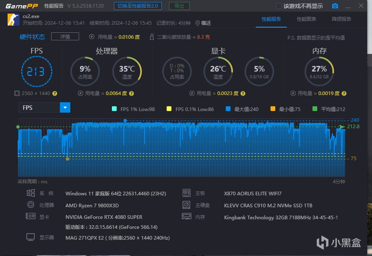This screenshot has width=372, height=256.
Task: Click the GPU memory 5% gauge
Action: 259,71
